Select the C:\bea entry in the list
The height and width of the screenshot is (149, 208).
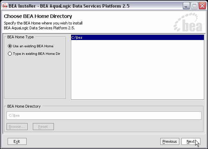pos(138,37)
